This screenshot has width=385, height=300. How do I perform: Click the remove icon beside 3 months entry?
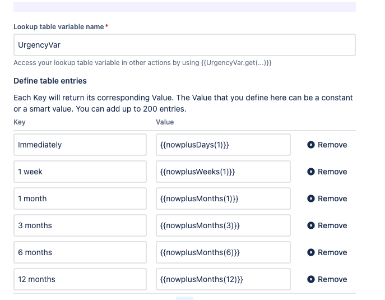(311, 225)
